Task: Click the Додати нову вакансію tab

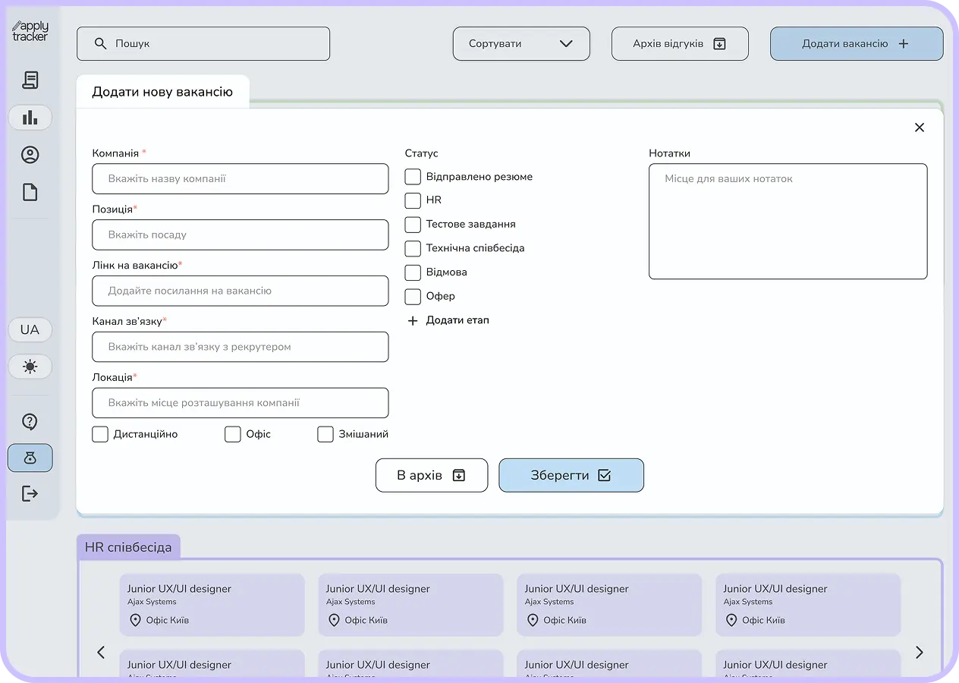Action: (162, 92)
